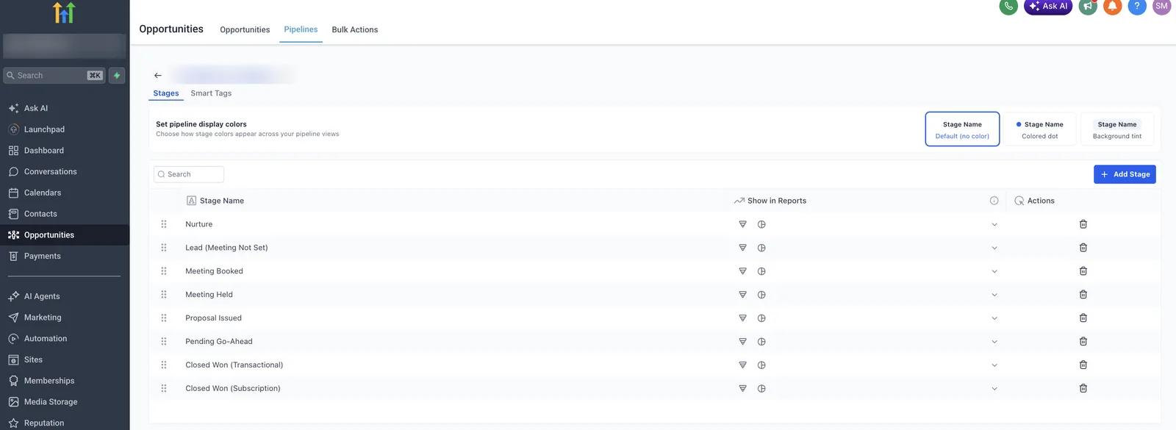Screen dimensions: 1176x430
Task: Toggle pie chart for Closed Won (Transactional)
Action: click(x=761, y=365)
